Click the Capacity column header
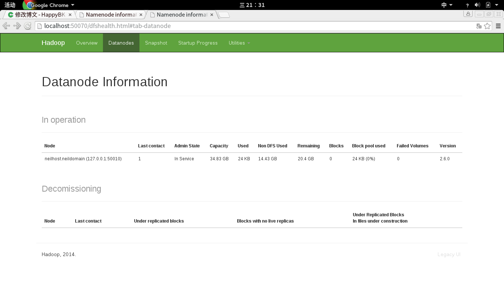Viewport: 504px width, 283px height. click(x=219, y=146)
